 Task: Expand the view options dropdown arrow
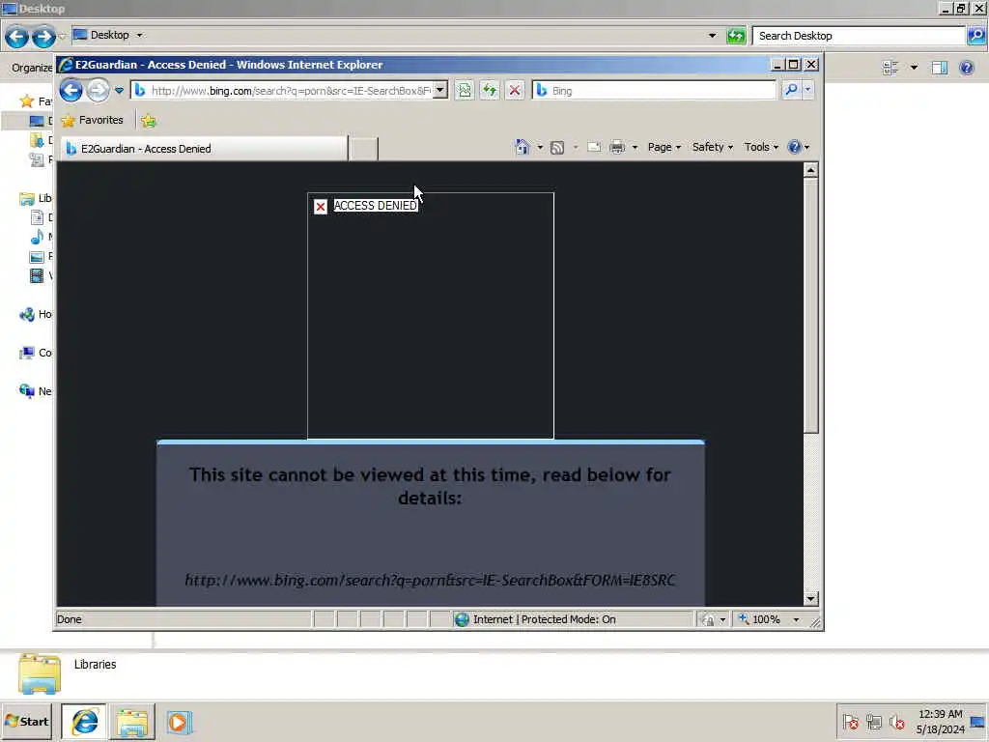pos(914,68)
